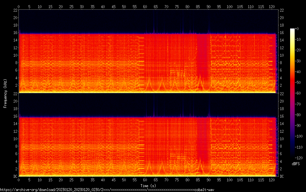This screenshot has width=306, height=192.
Task: Click the 'DC' label at bottom-left of the frequency axis
Action: tap(14, 176)
